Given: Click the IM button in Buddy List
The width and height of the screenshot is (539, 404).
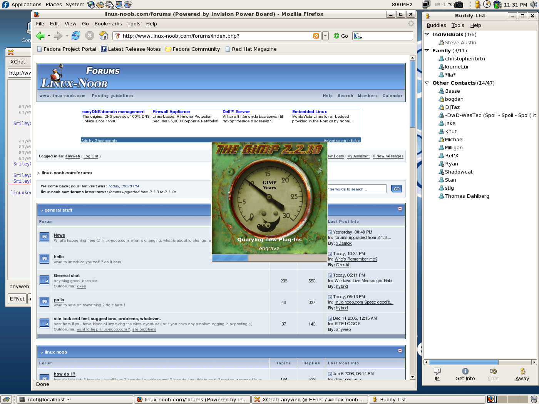Looking at the screenshot, I should pos(437,374).
